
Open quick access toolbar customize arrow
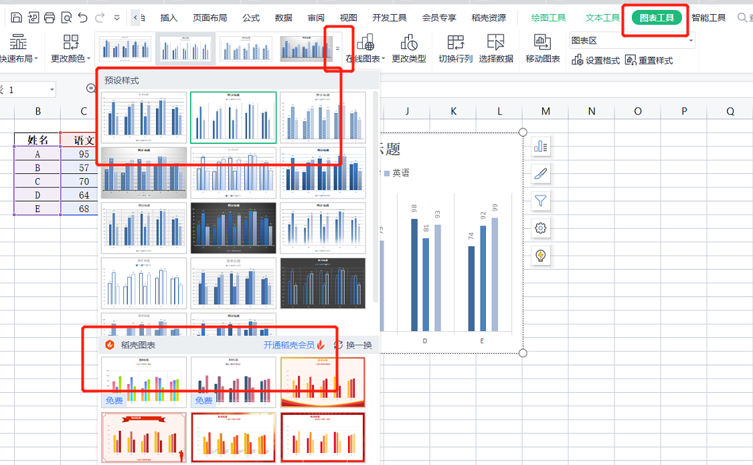point(116,18)
